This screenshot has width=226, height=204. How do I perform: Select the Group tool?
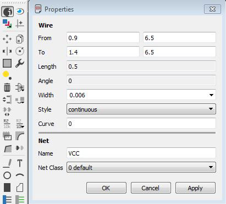click(7, 63)
